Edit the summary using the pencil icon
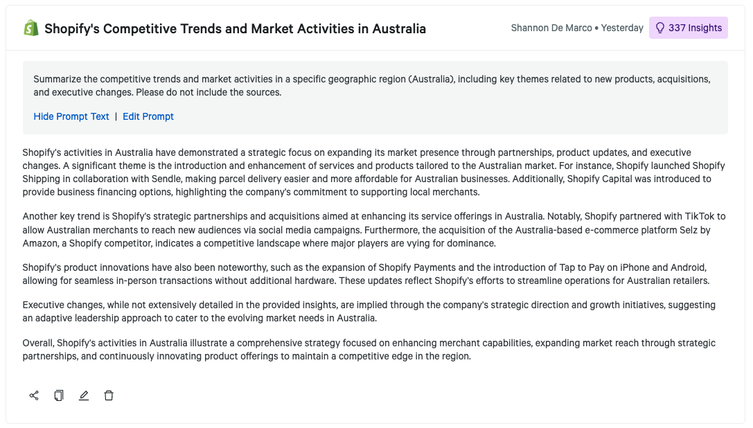Image resolution: width=753 pixels, height=428 pixels. (84, 395)
